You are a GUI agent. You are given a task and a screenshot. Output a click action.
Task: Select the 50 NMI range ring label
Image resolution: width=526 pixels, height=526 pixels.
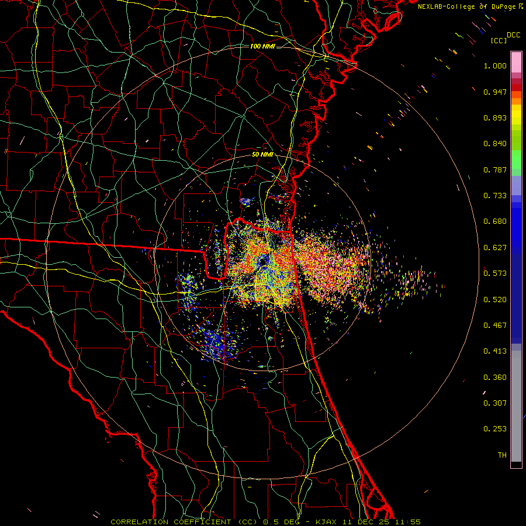[x=262, y=155]
